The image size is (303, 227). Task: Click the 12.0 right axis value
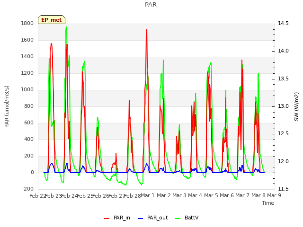[x=283, y=161]
